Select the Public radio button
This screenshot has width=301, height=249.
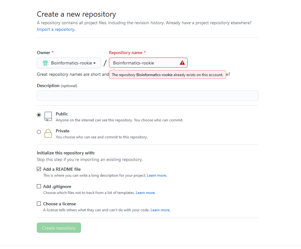(x=39, y=115)
